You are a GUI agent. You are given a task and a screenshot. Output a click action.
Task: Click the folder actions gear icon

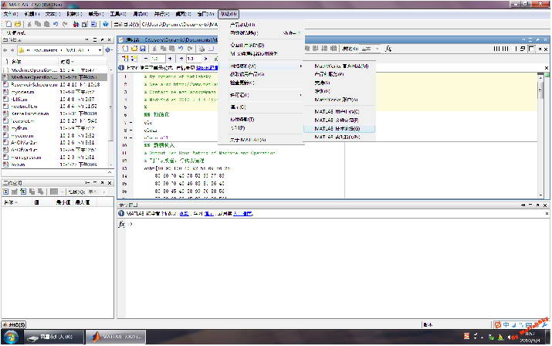[x=109, y=50]
